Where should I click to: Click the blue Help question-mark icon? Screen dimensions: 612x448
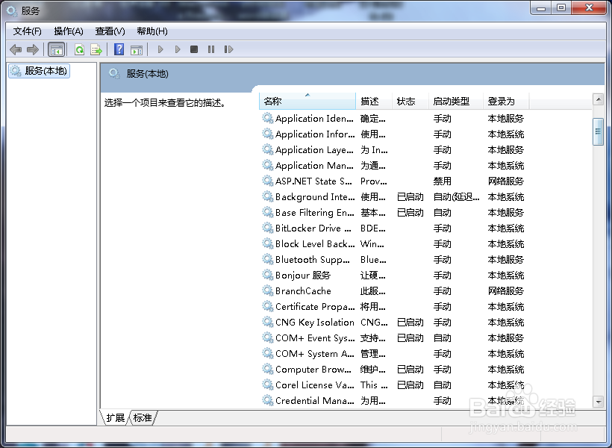click(119, 49)
